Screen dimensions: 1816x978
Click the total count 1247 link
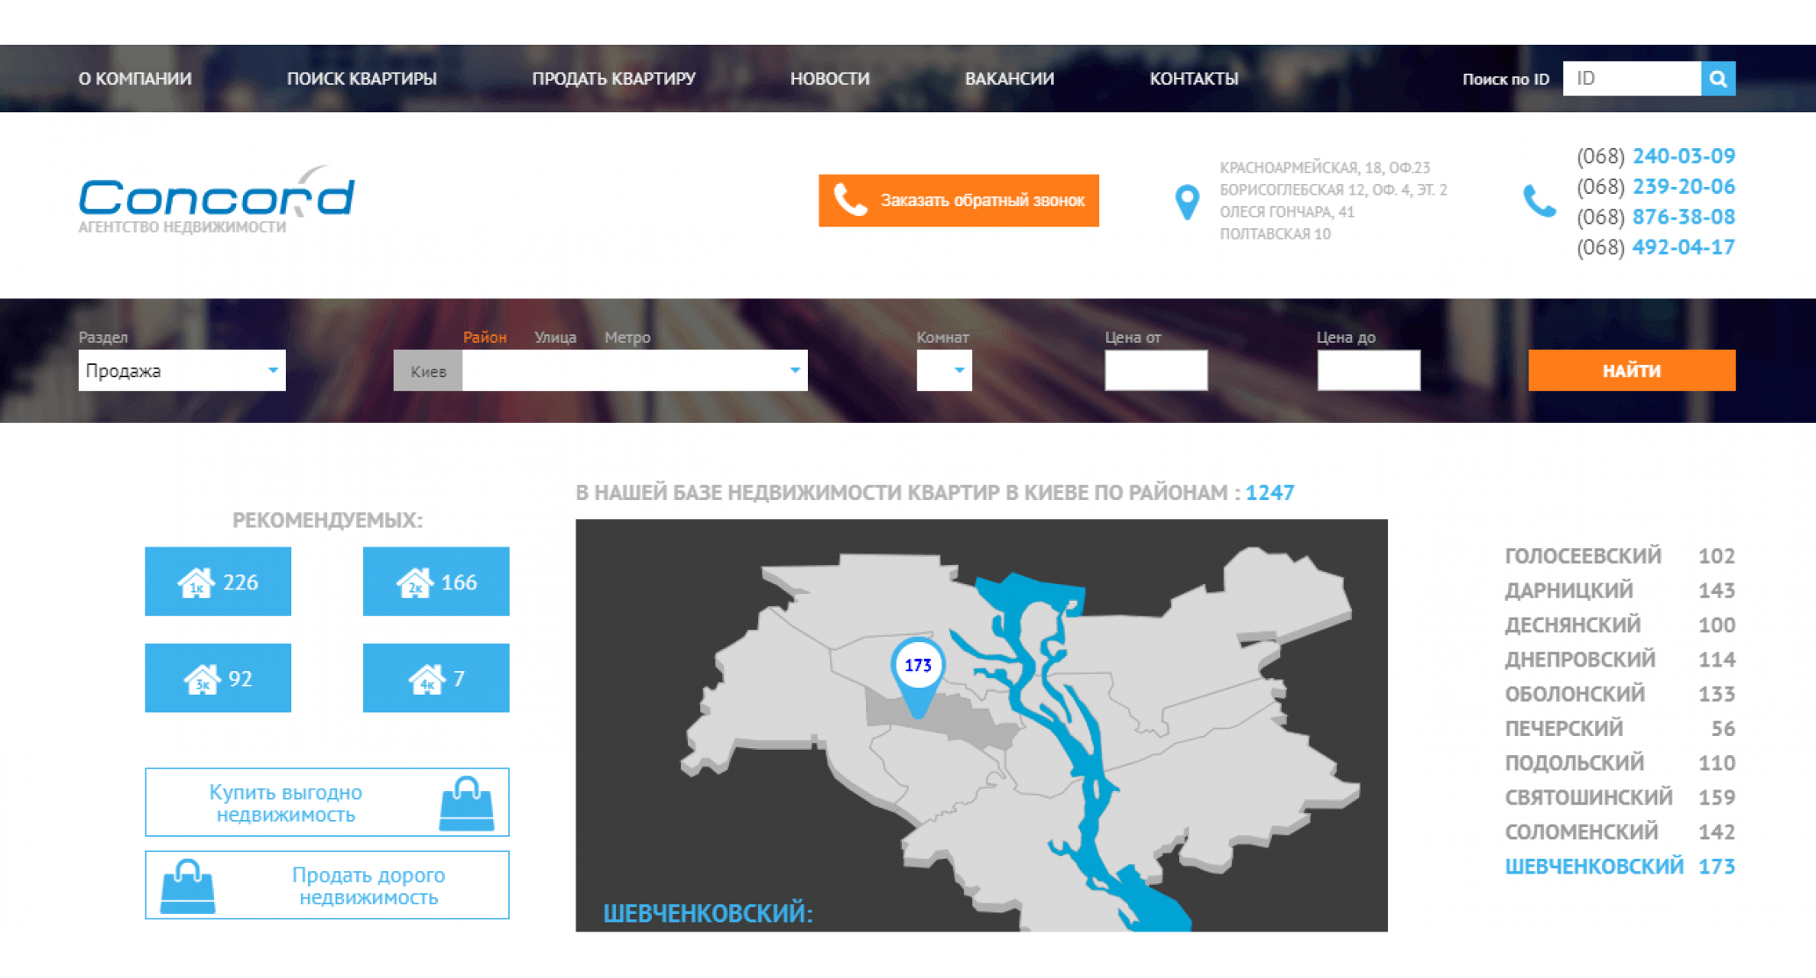click(1269, 493)
